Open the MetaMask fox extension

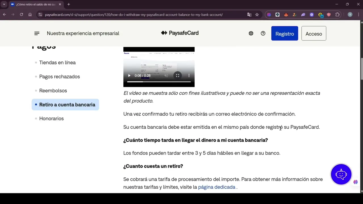pyautogui.click(x=286, y=14)
